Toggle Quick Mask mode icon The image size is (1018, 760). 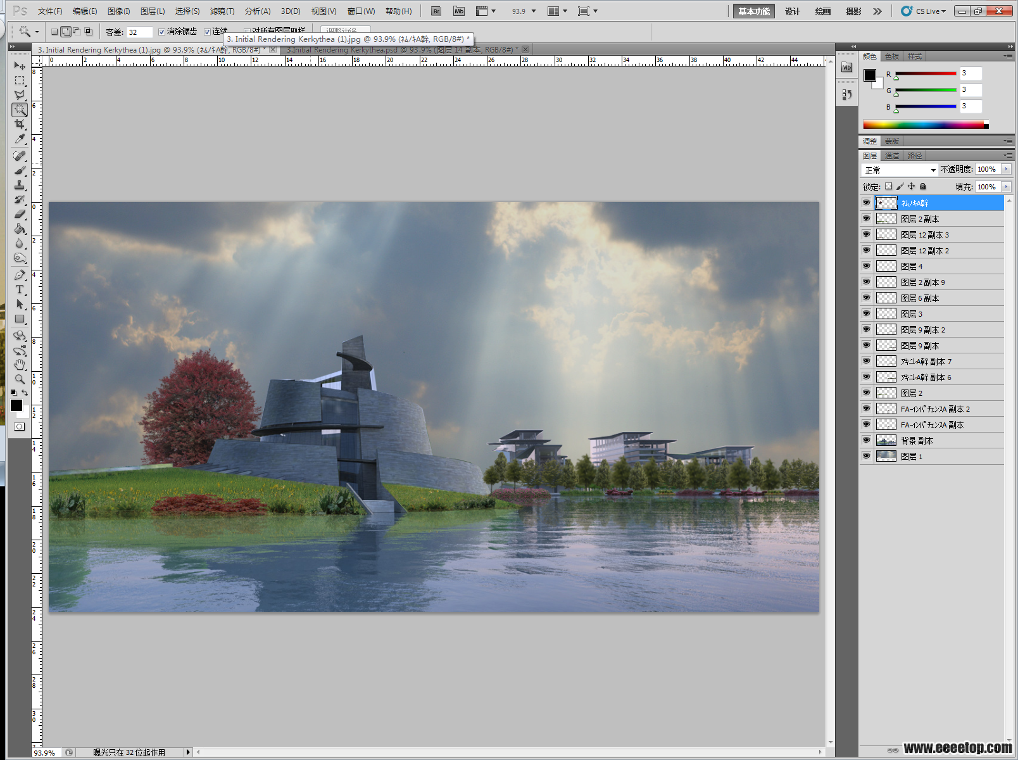20,426
